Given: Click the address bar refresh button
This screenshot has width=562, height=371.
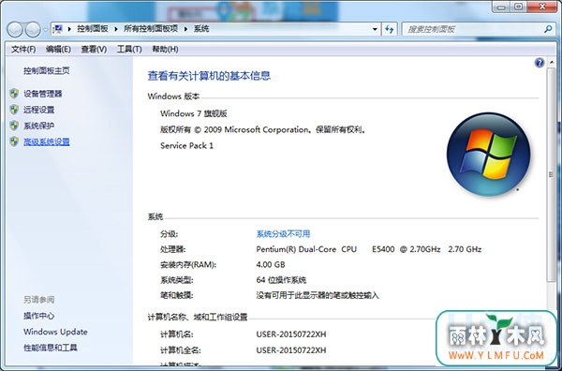Looking at the screenshot, I should [390, 29].
